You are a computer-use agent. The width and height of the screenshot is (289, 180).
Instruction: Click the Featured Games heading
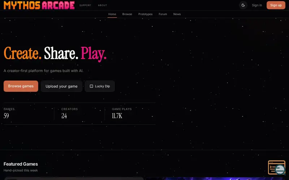(21, 164)
